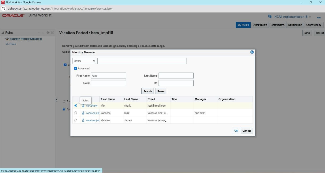The width and height of the screenshot is (325, 173).
Task: Select My Rules in the Rules tree
Action: (11, 44)
